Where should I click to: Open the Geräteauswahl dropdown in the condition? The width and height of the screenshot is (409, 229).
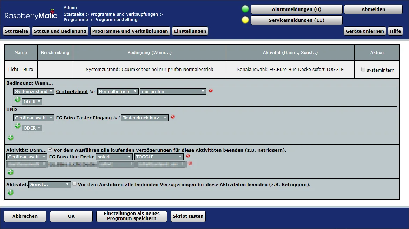click(34, 118)
